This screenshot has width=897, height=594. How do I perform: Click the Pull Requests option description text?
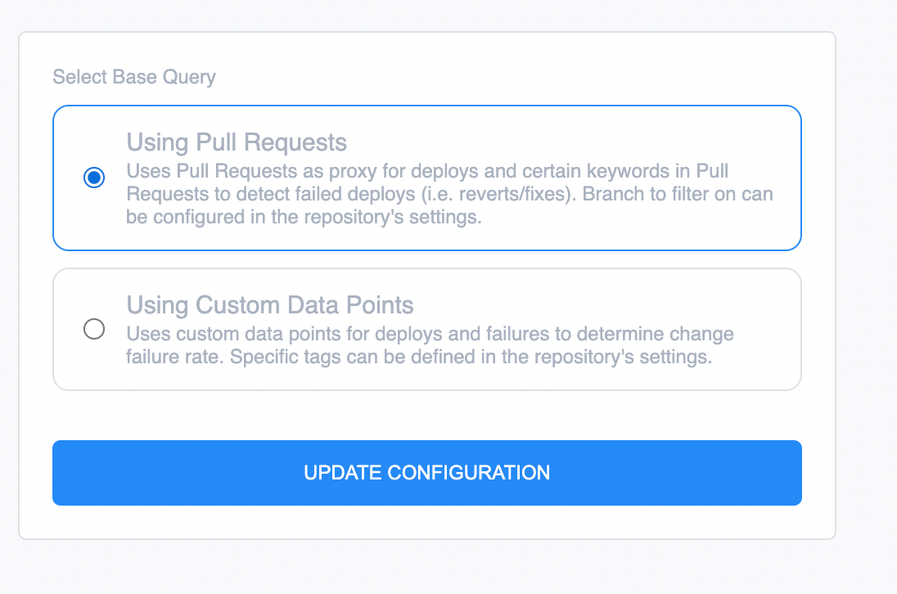(x=449, y=194)
